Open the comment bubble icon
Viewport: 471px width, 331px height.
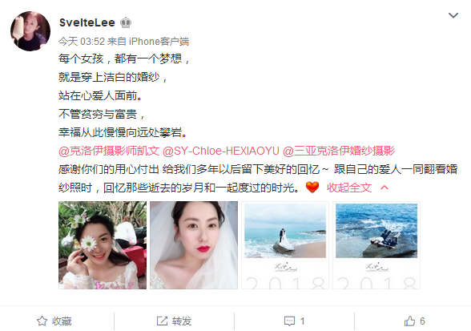[x=289, y=321]
